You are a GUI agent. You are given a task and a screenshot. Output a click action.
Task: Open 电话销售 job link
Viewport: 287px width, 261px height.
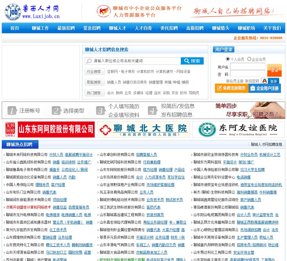pyautogui.click(x=244, y=177)
